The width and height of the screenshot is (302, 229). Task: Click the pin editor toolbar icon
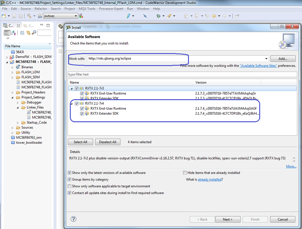coord(237,16)
